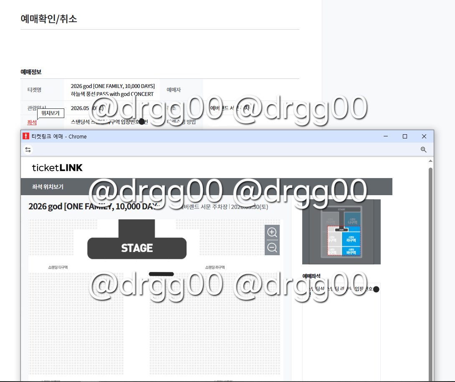The height and width of the screenshot is (382, 455).
Task: Select blue 바구역 section on minimap
Action: coord(351,251)
